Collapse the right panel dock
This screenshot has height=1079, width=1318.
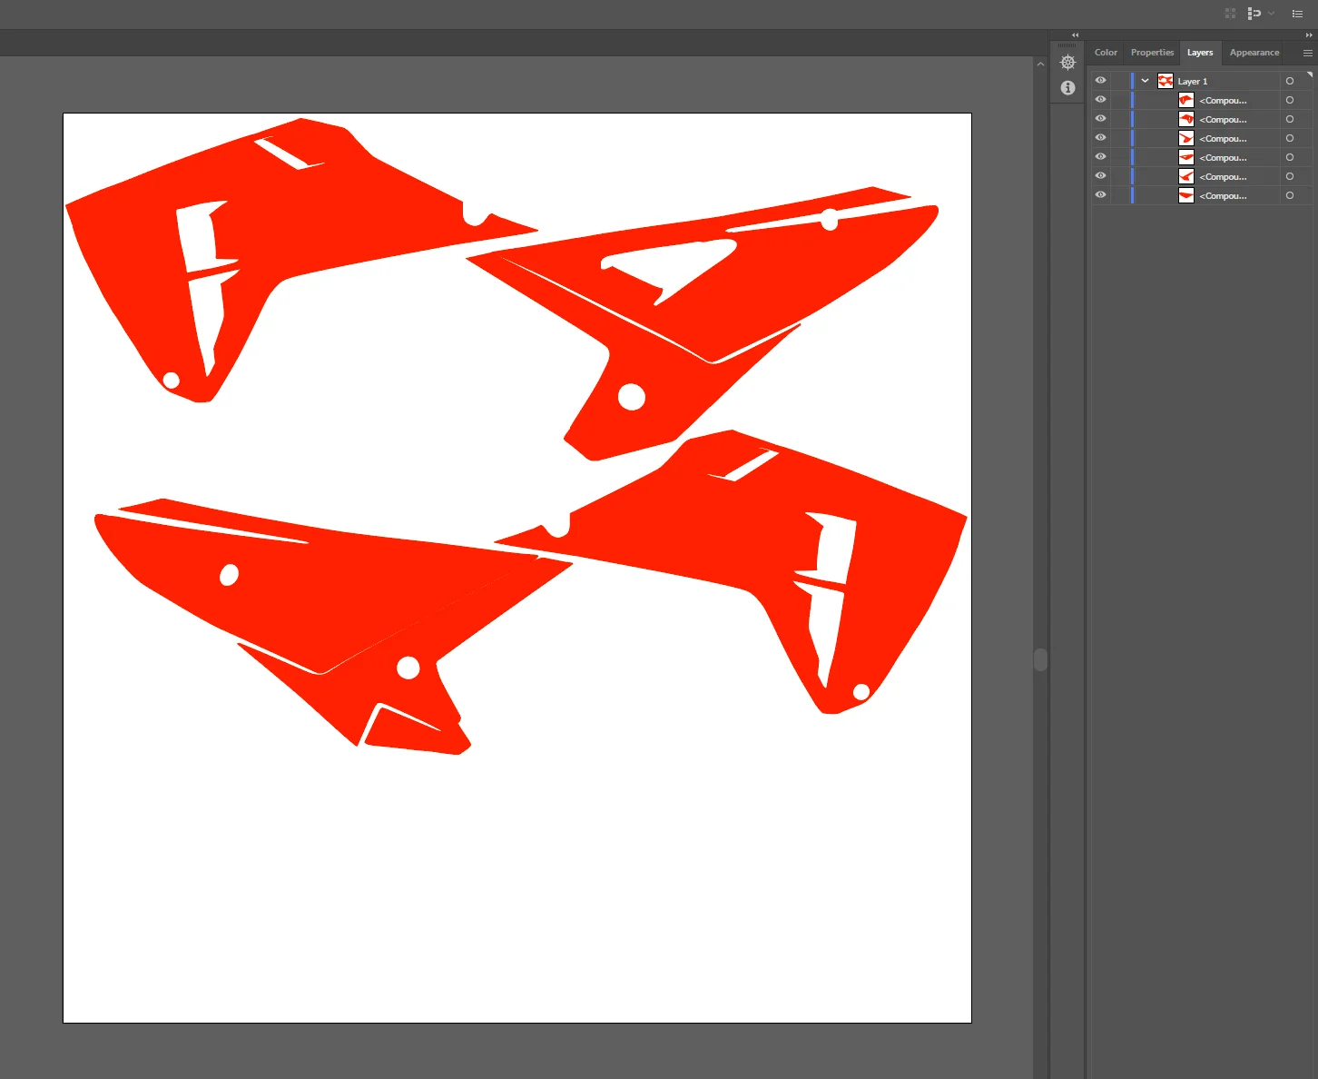pyautogui.click(x=1075, y=35)
